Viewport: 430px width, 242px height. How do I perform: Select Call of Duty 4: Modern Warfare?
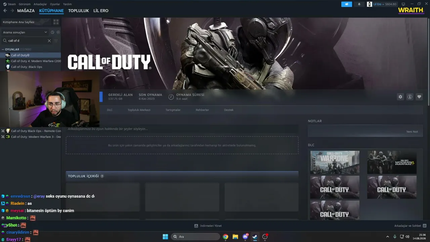pyautogui.click(x=31, y=61)
